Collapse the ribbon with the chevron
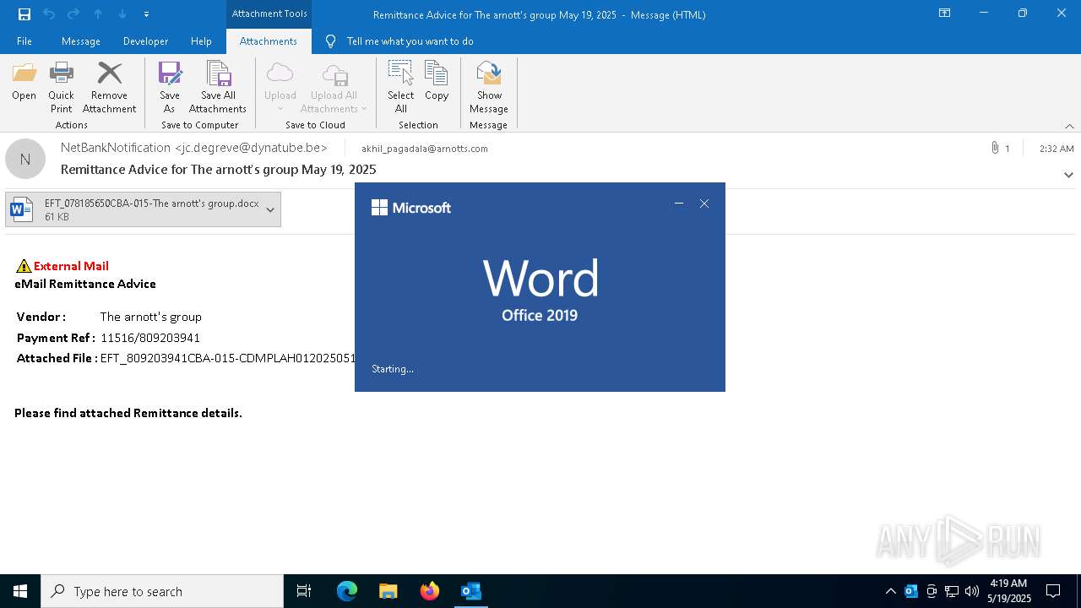The image size is (1081, 608). (x=1069, y=126)
